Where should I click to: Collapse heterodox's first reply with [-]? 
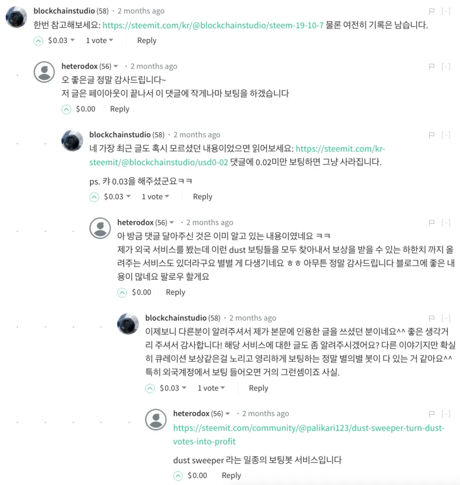click(446, 67)
